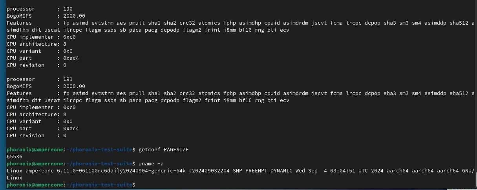Viewport: 477px width, 190px height.
Task: Click the "uname -a" command text
Action: click(x=151, y=163)
